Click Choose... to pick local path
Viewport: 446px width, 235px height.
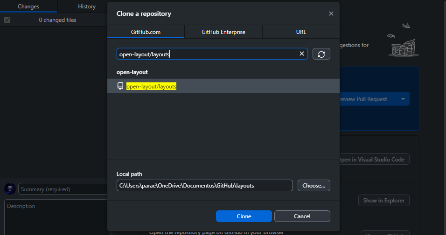point(314,186)
